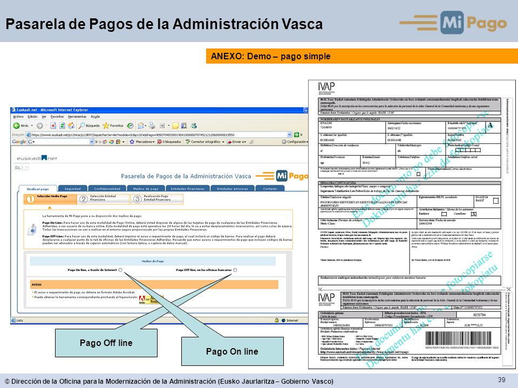Open the Ver menu
The width and height of the screenshot is (518, 388).
(44, 116)
